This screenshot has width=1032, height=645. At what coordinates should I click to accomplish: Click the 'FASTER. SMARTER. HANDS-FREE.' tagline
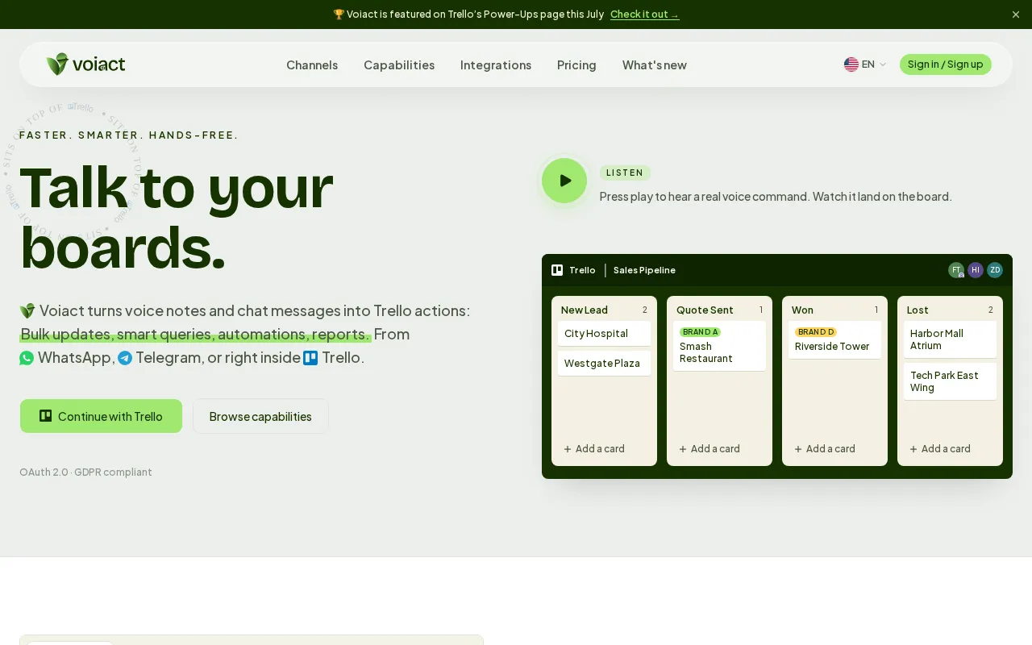click(129, 135)
